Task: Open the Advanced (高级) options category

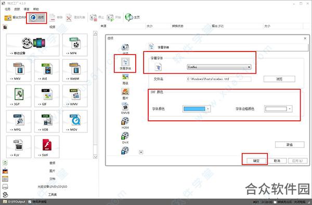Action: click(x=125, y=79)
